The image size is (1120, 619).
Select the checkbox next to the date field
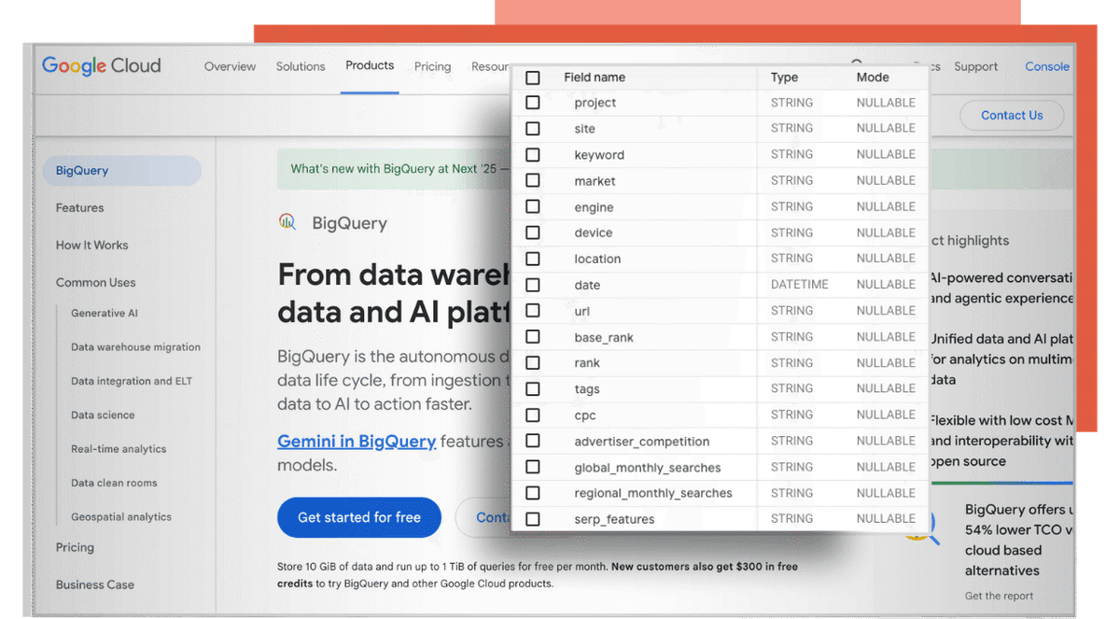click(533, 285)
